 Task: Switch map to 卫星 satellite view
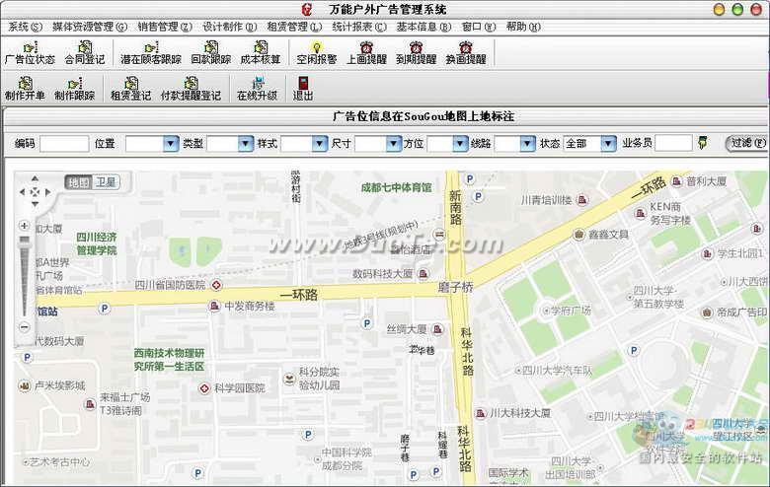pyautogui.click(x=105, y=182)
